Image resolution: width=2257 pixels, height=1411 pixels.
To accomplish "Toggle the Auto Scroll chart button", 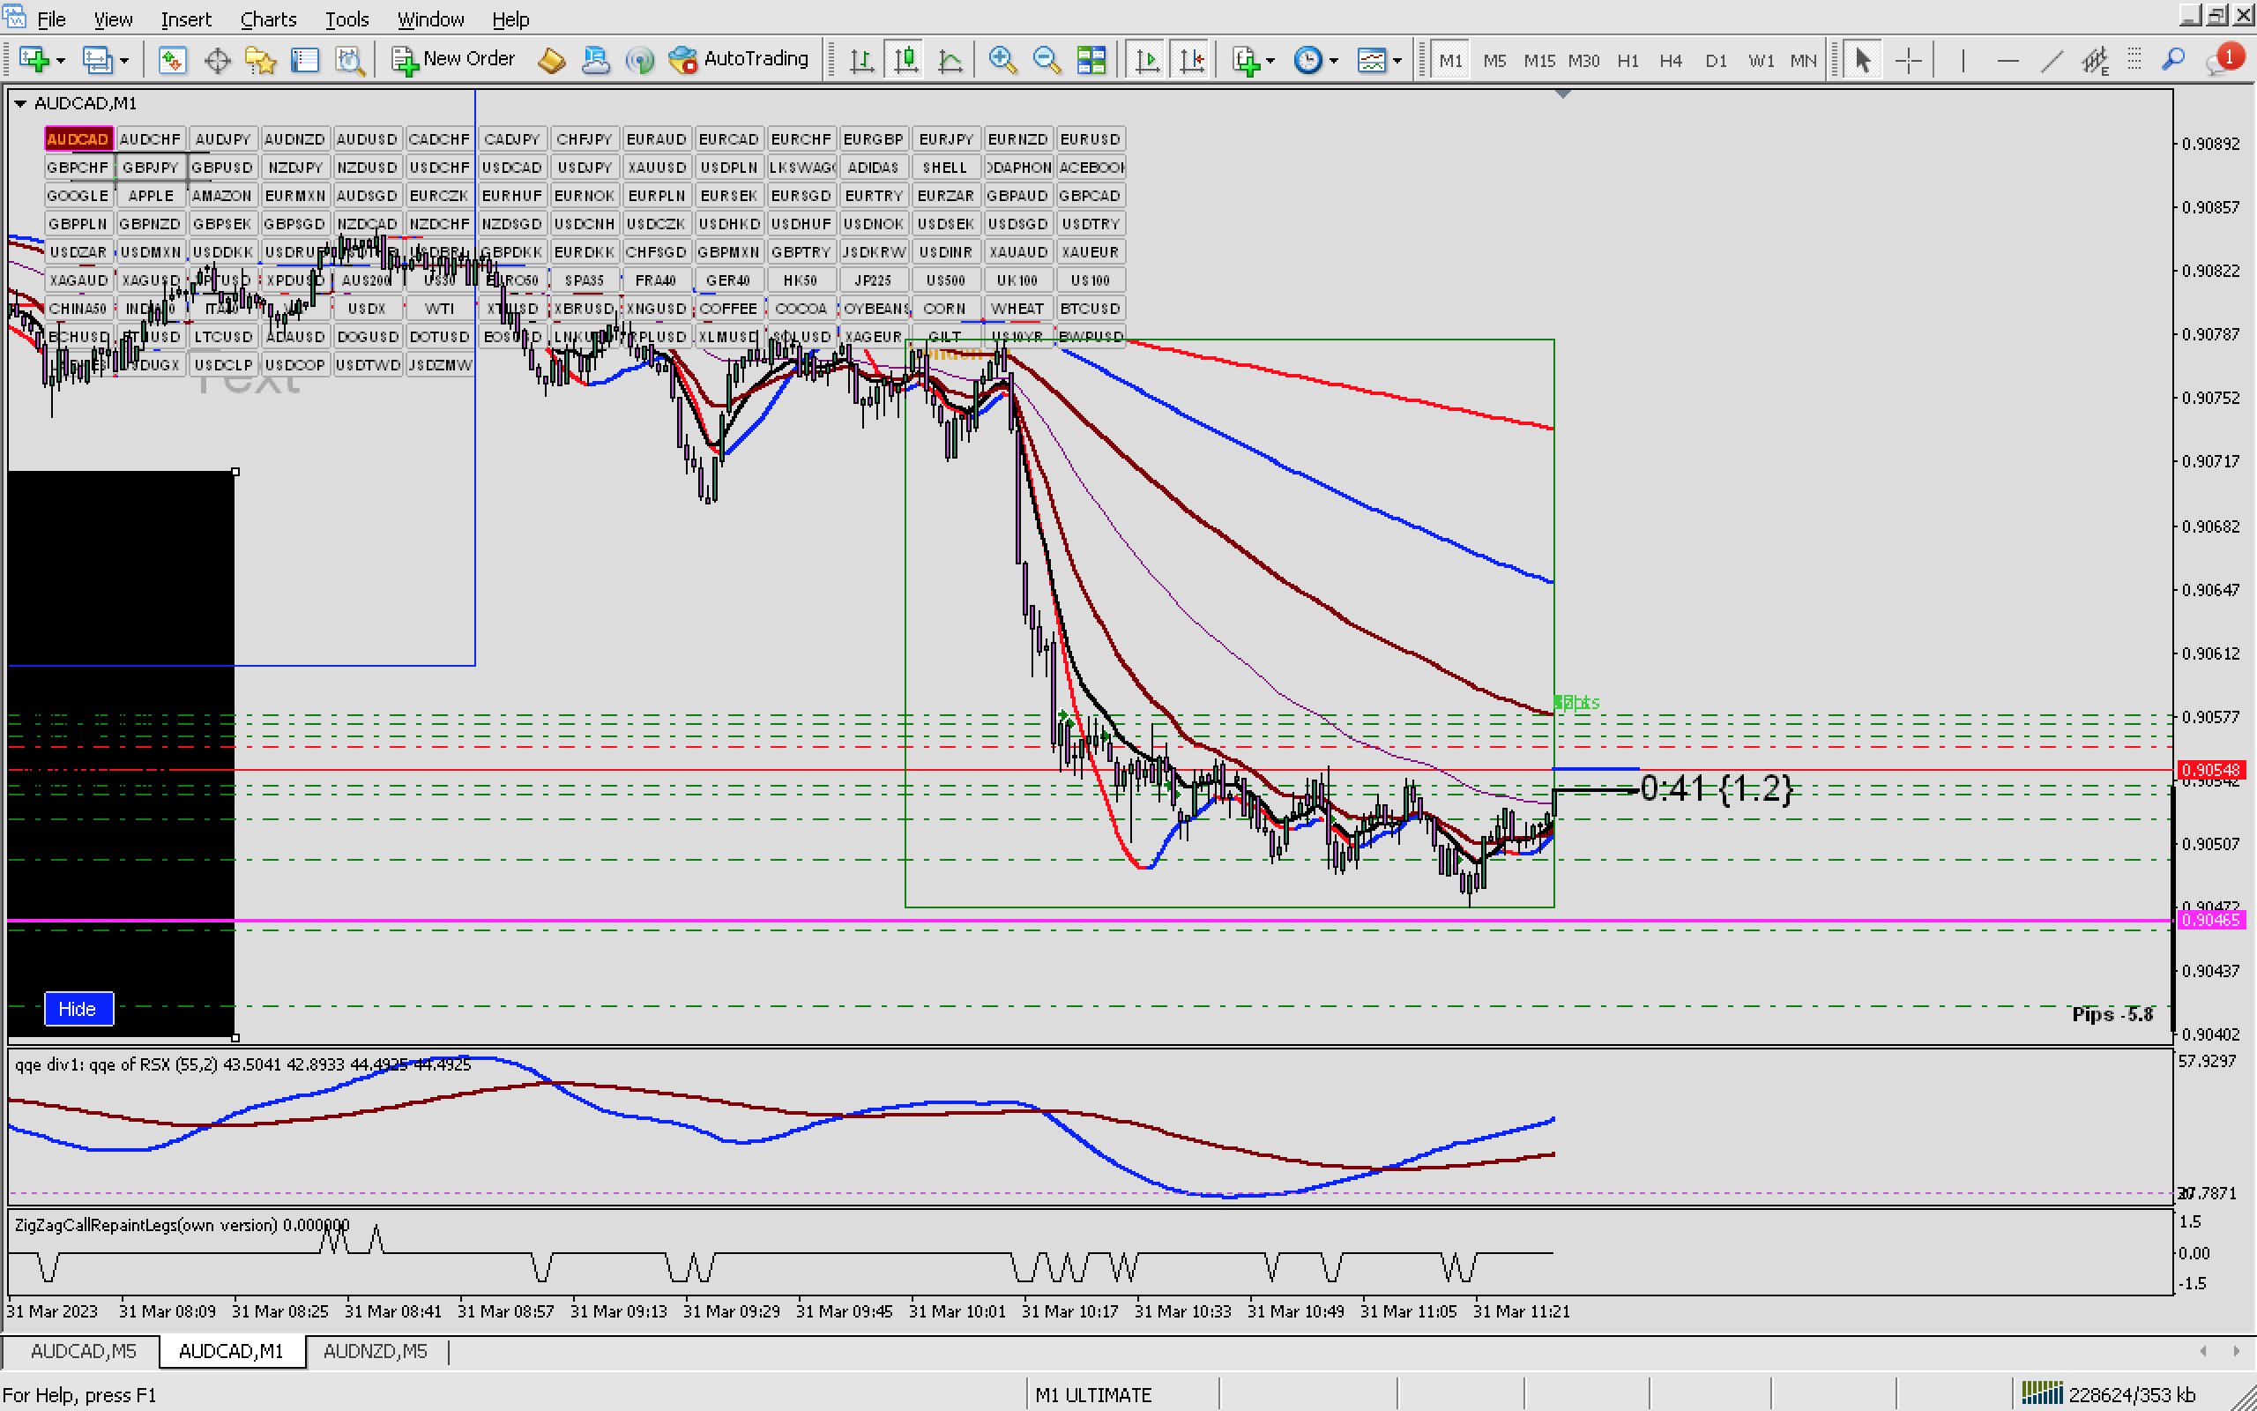I will point(1147,61).
